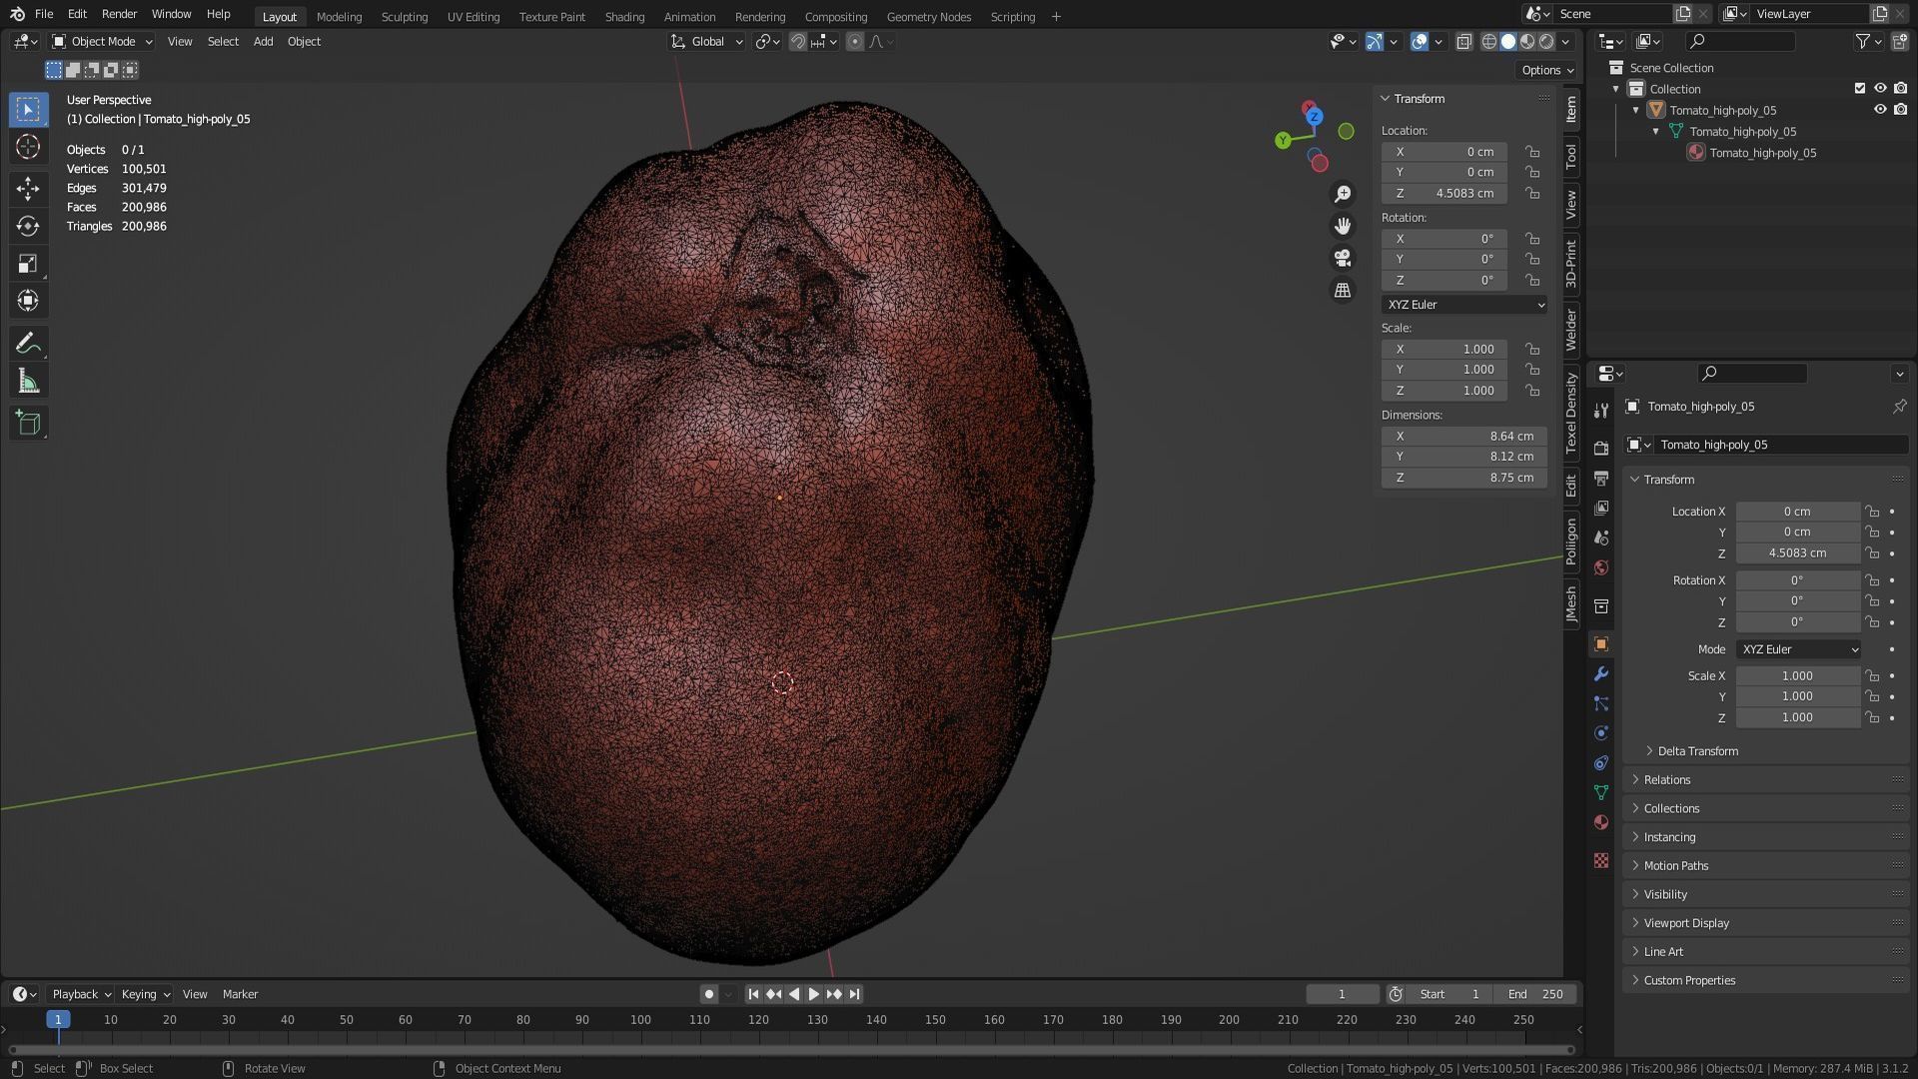Toggle X-ray mode in header
Viewport: 1918px width, 1079px height.
[1463, 42]
